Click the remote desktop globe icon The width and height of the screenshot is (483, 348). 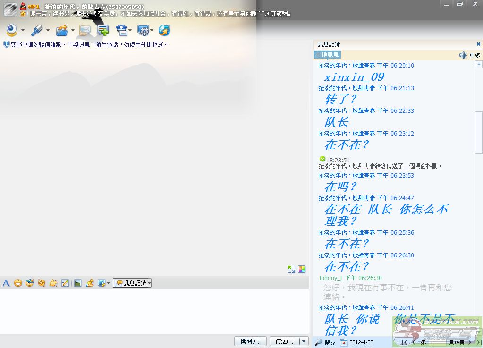click(x=164, y=31)
